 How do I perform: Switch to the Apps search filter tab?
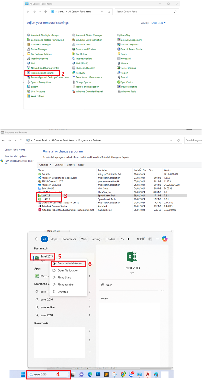click(54, 239)
